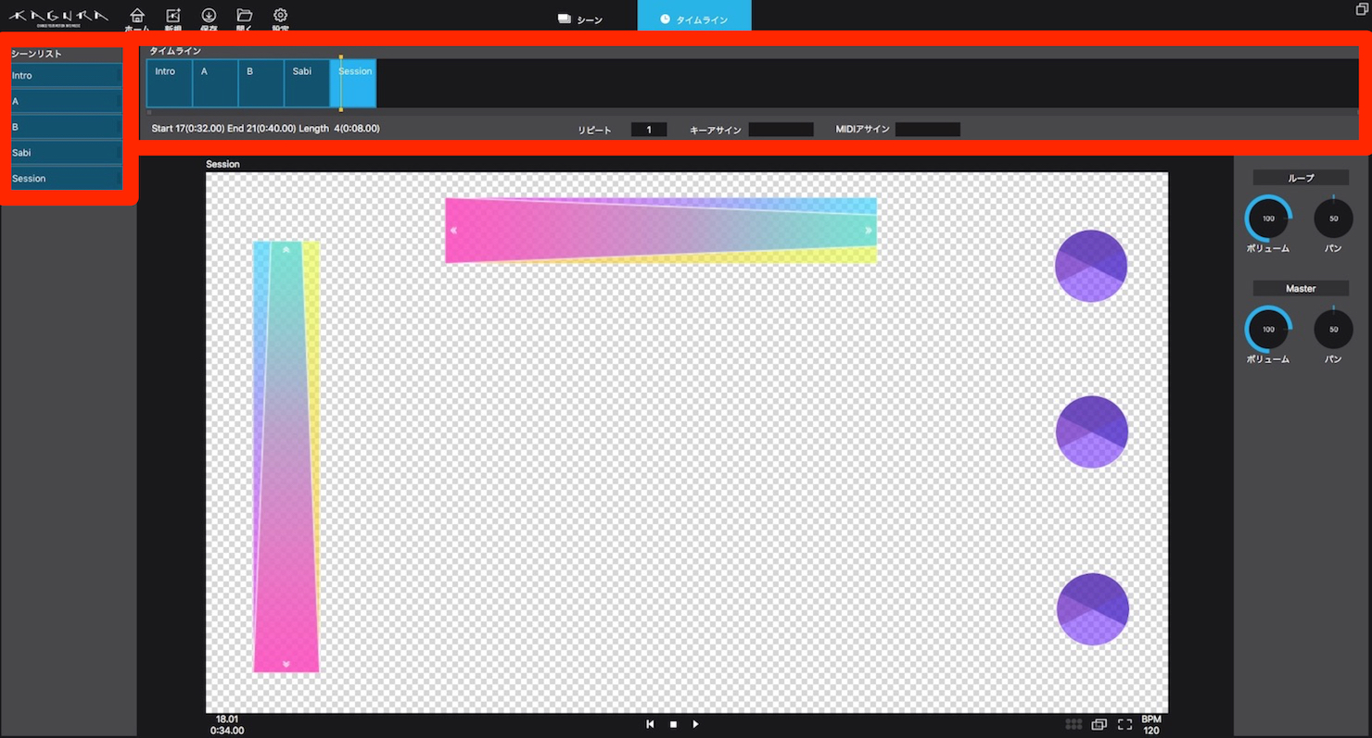Image resolution: width=1372 pixels, height=738 pixels.
Task: Adjust the ループ volume knob
Action: coord(1268,219)
